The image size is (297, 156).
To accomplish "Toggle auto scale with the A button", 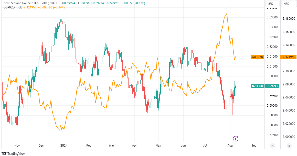I will 272,146.
